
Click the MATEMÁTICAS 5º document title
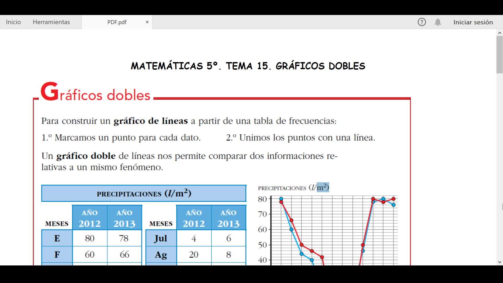tap(248, 66)
